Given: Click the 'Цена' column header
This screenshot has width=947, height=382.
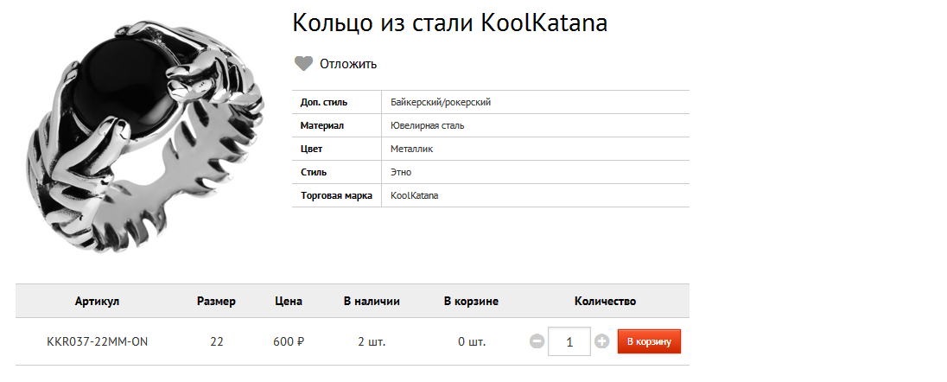Looking at the screenshot, I should click(x=289, y=302).
